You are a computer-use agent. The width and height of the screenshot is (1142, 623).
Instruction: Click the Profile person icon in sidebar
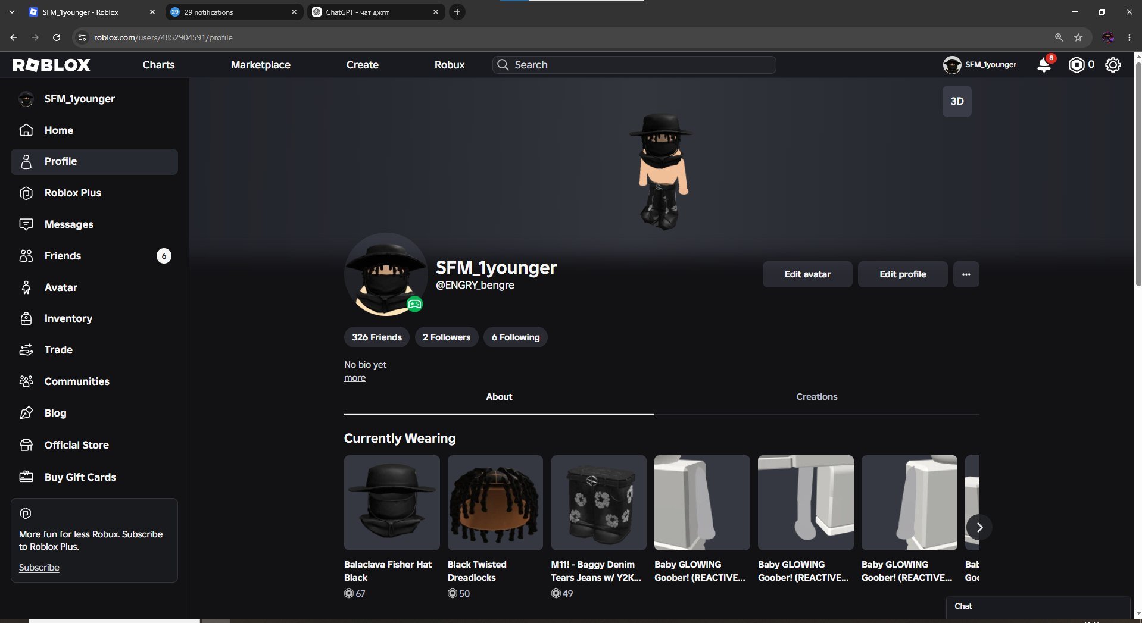26,161
